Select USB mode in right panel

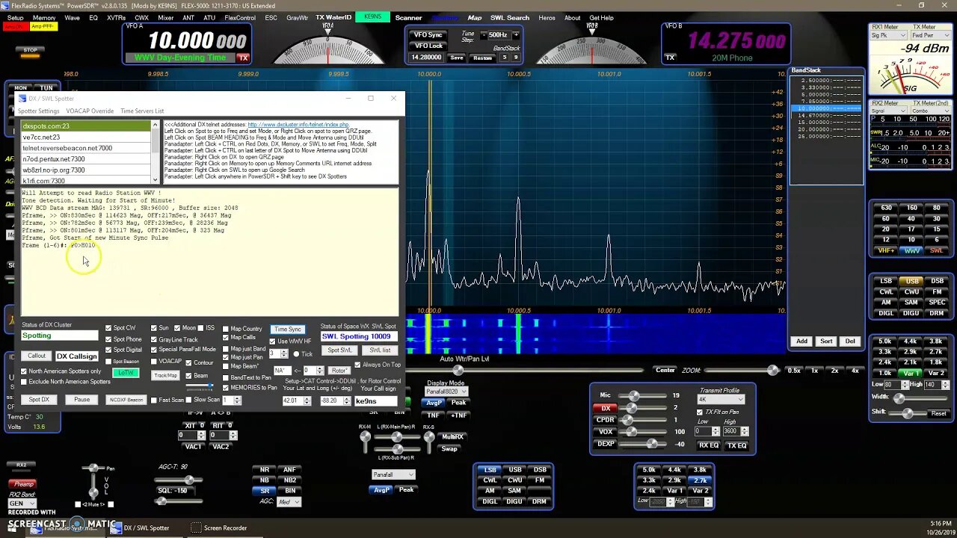point(912,282)
